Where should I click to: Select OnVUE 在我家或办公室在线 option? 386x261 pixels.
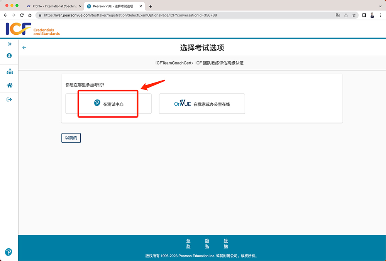[202, 104]
